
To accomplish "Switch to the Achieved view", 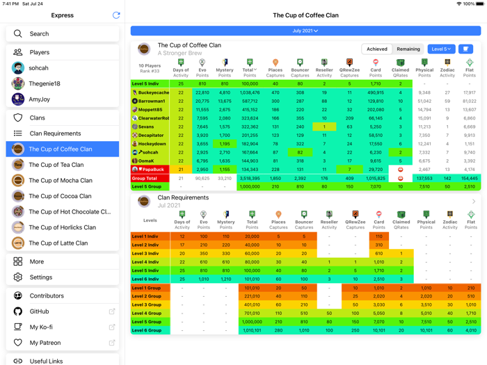I will coord(377,49).
